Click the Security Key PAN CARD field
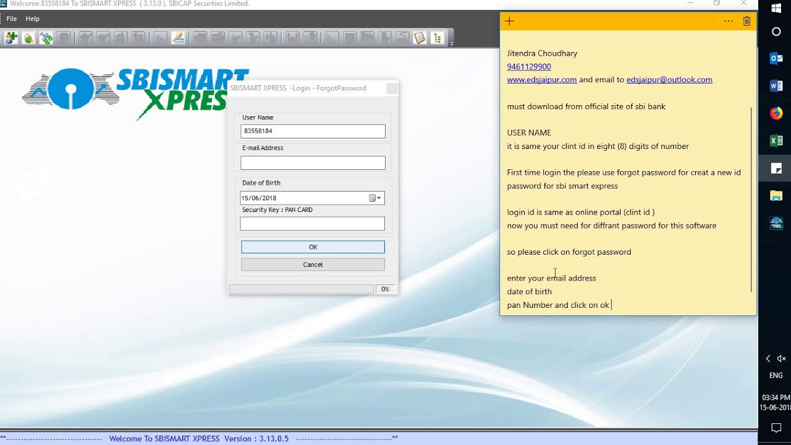Screen dimensions: 791x445 (313, 223)
